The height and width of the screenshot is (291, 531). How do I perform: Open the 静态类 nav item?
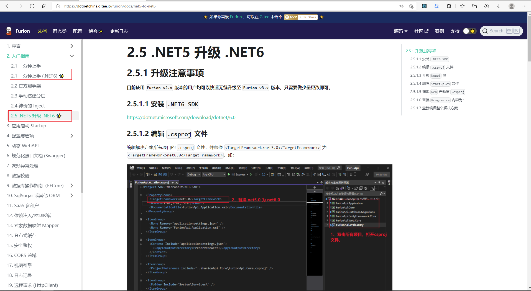click(60, 31)
